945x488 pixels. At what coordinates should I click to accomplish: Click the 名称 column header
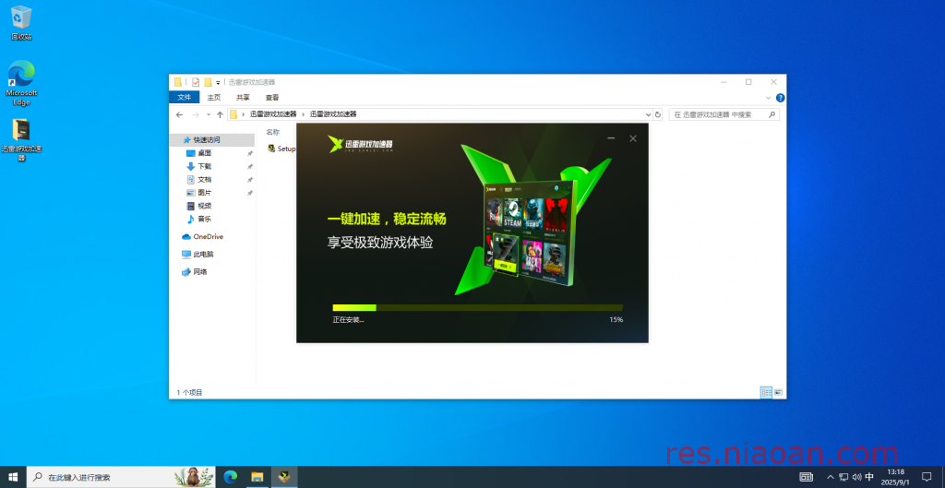pos(273,131)
